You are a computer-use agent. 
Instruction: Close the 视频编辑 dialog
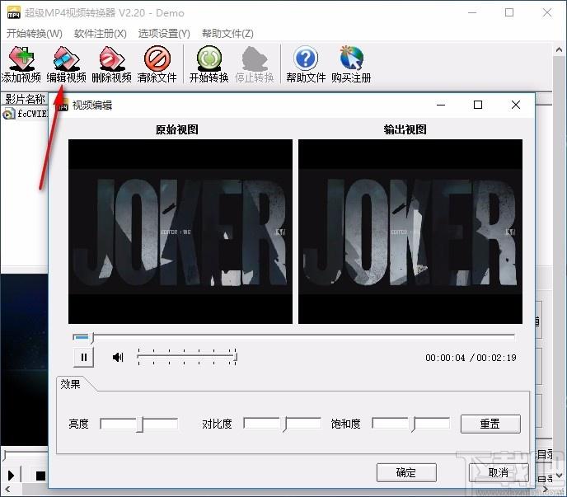click(x=516, y=105)
